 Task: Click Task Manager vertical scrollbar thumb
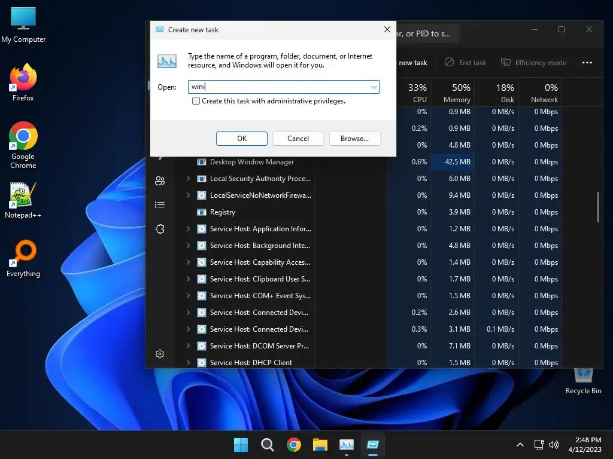tap(598, 207)
